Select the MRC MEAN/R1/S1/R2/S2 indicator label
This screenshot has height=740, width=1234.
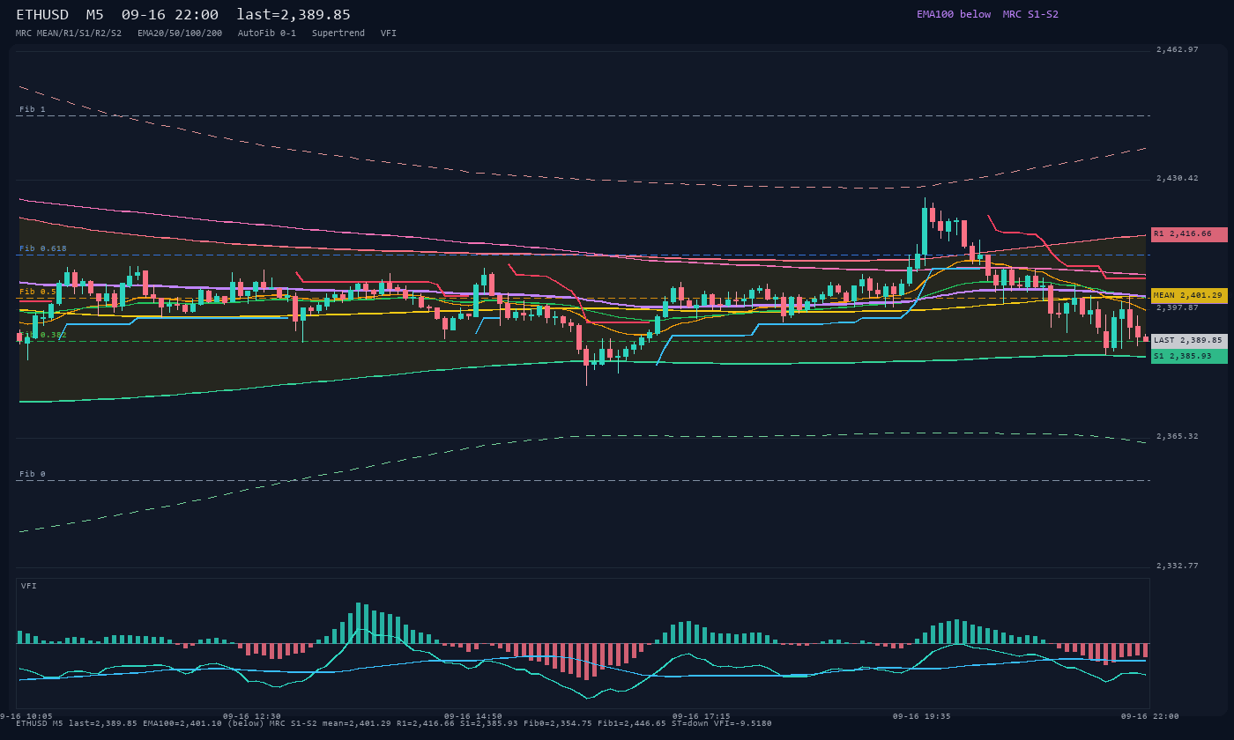69,33
